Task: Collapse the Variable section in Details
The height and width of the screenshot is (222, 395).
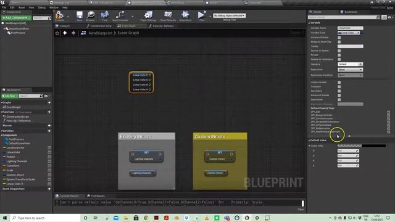Action: tap(309, 23)
